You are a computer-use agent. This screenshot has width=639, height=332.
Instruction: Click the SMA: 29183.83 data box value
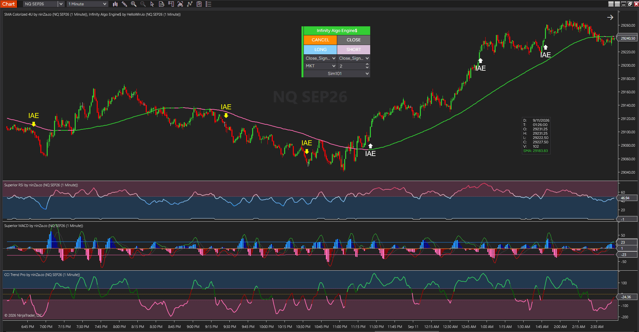point(535,151)
